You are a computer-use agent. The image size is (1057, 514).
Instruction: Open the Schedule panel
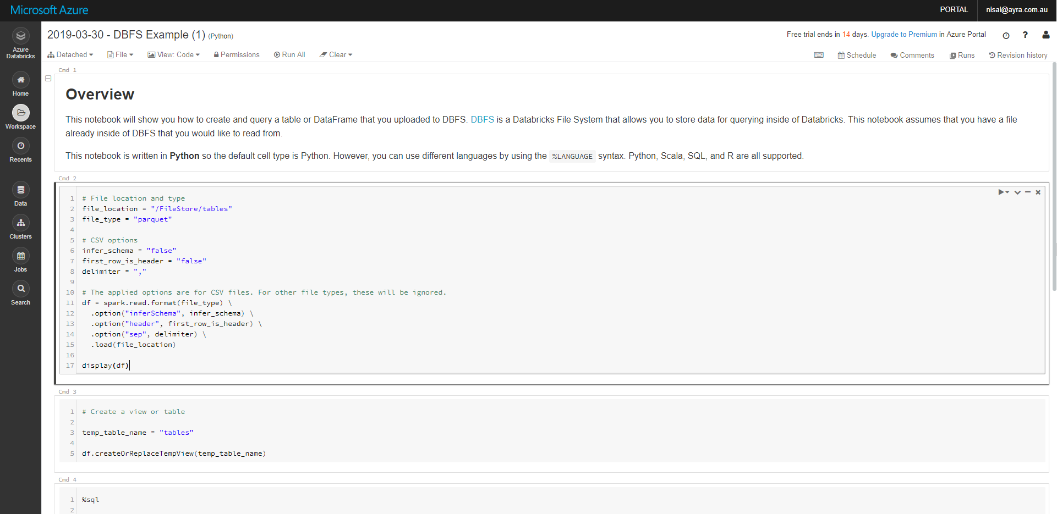tap(857, 56)
